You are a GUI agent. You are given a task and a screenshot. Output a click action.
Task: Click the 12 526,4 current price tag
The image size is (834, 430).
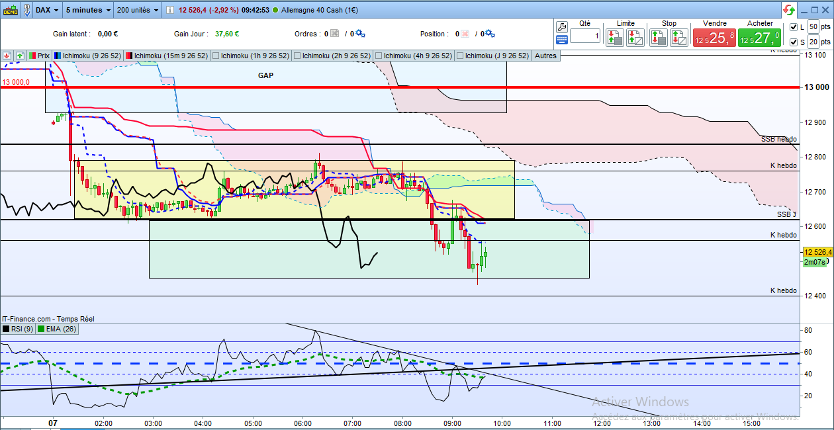817,252
